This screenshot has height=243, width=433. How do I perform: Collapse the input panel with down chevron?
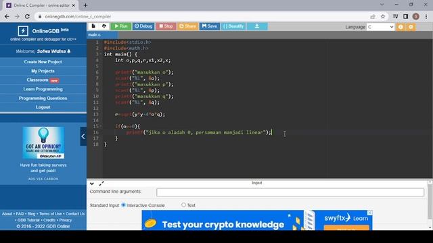click(x=92, y=184)
